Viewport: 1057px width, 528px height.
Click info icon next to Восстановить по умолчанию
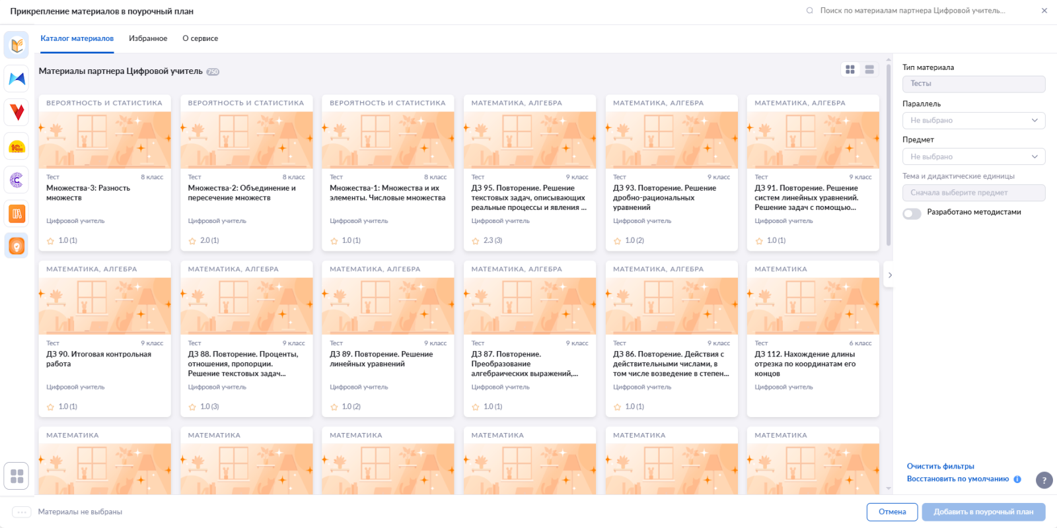(1017, 479)
